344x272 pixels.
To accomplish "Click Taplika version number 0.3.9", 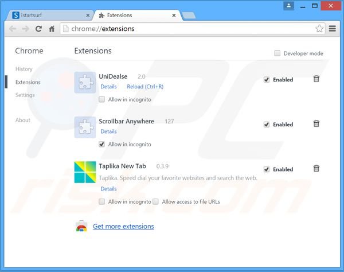I will point(162,166).
